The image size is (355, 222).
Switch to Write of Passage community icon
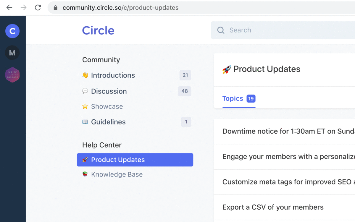[x=12, y=75]
